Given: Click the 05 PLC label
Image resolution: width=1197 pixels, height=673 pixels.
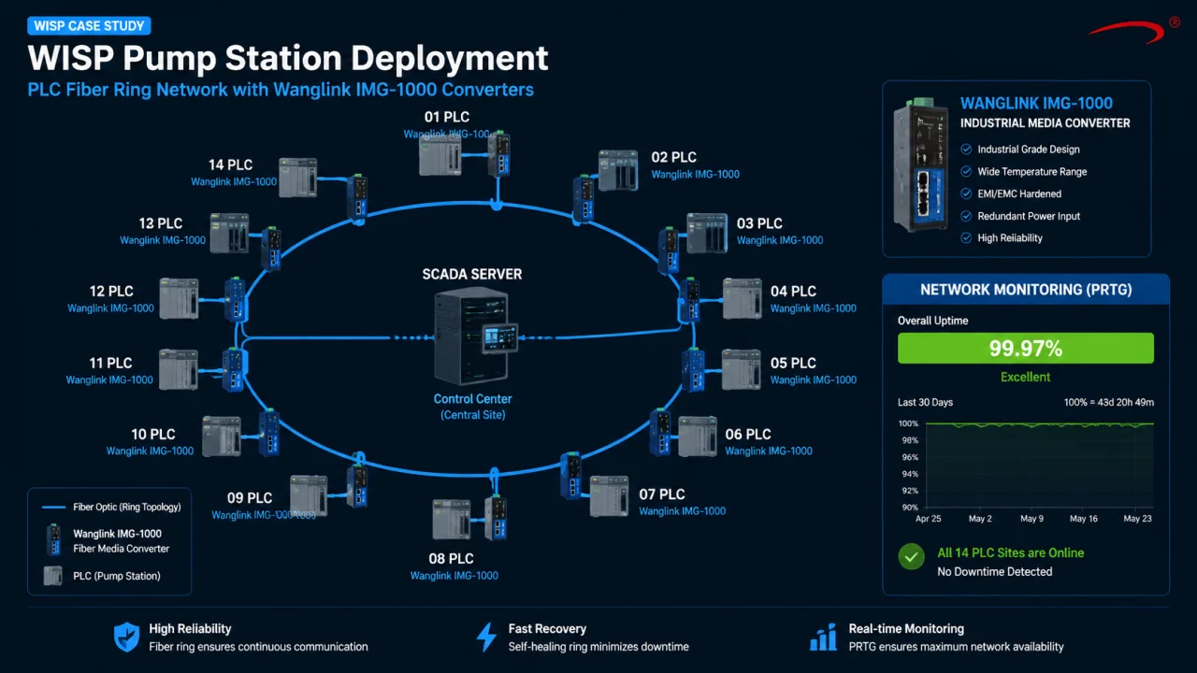Looking at the screenshot, I should pos(793,363).
